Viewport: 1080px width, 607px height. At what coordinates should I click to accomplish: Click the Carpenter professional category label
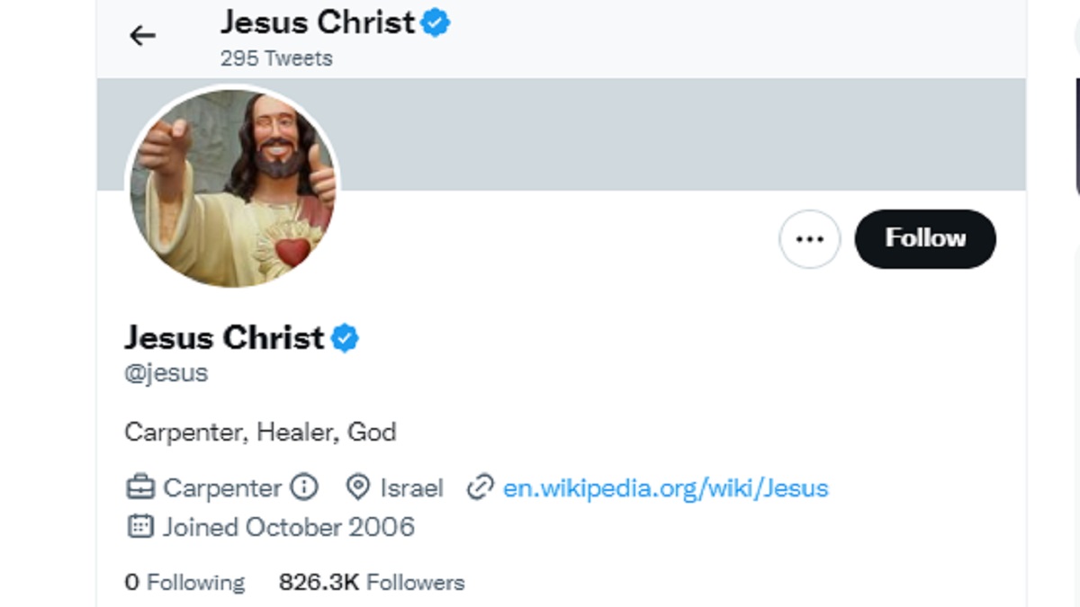click(x=221, y=488)
